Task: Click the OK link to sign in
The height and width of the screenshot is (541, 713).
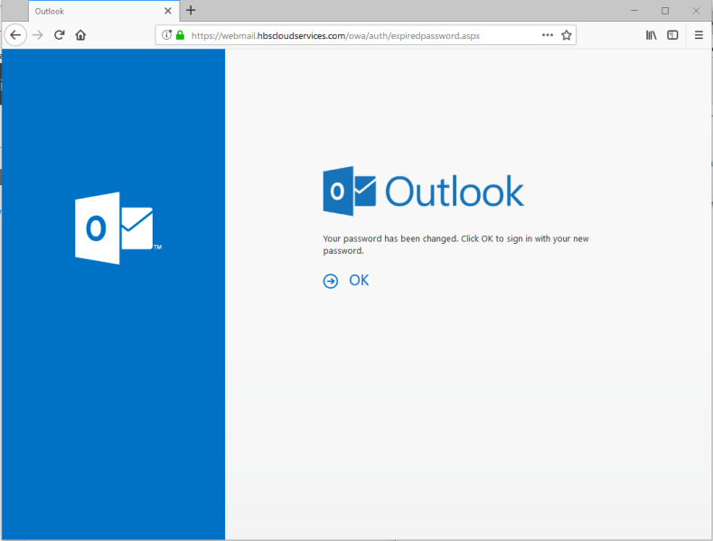Action: point(359,281)
